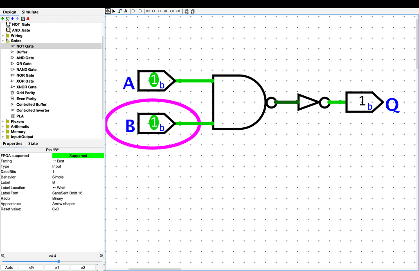Select the Text tool letter A

pyautogui.click(x=126, y=11)
